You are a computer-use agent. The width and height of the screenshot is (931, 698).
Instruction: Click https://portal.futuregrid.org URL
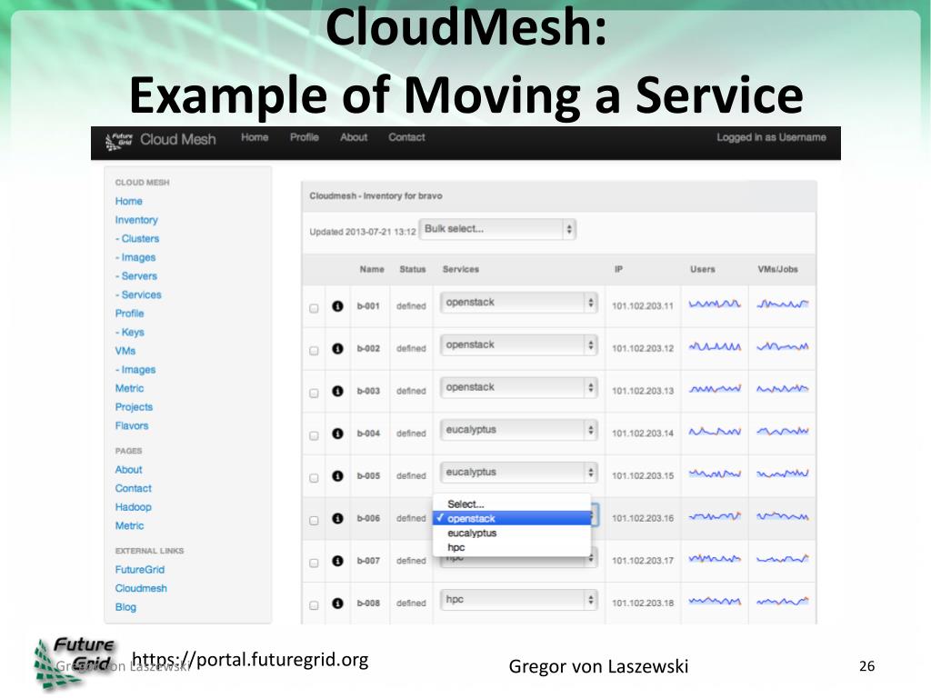click(x=250, y=660)
